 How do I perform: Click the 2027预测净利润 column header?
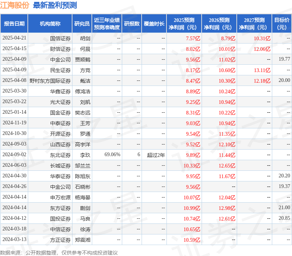254,24
